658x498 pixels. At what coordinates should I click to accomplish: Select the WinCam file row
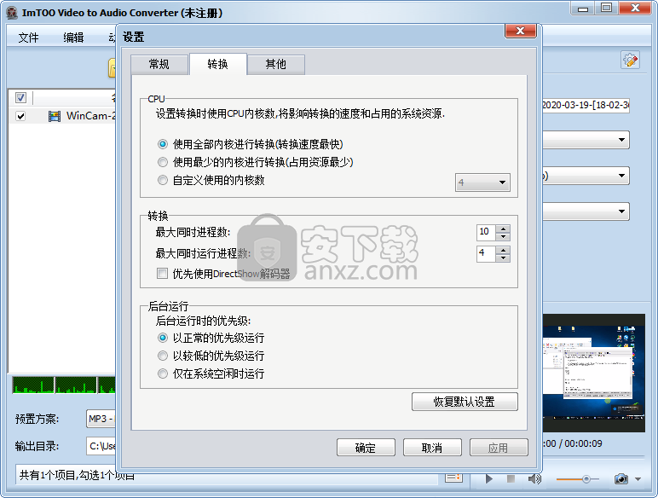(x=62, y=116)
